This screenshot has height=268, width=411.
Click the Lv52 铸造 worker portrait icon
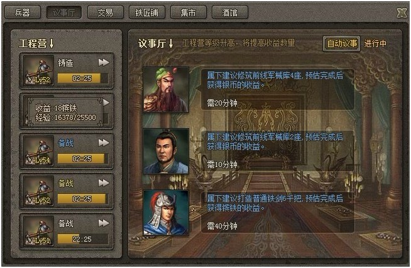point(38,70)
